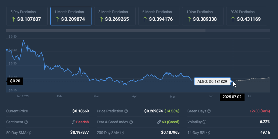Image resolution: width=278 pixels, height=139 pixels.
Task: Click the Apr axis label
Action: coord(134,96)
